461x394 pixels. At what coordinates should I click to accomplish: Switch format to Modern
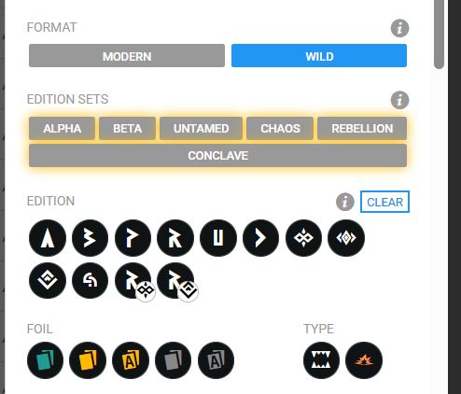pyautogui.click(x=127, y=56)
